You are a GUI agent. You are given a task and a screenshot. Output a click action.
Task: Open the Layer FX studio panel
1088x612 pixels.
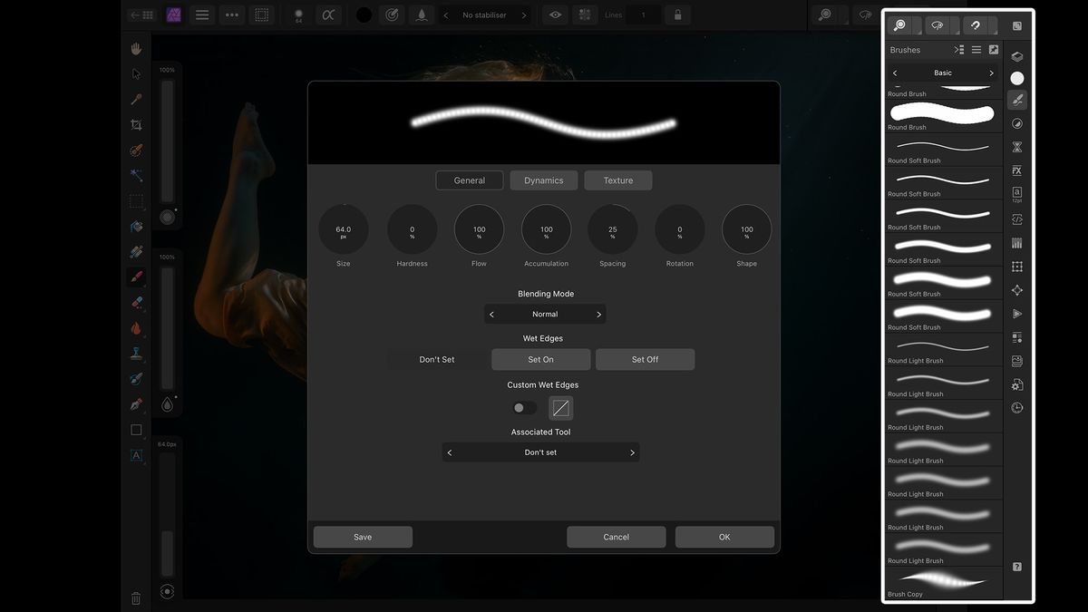click(1017, 170)
